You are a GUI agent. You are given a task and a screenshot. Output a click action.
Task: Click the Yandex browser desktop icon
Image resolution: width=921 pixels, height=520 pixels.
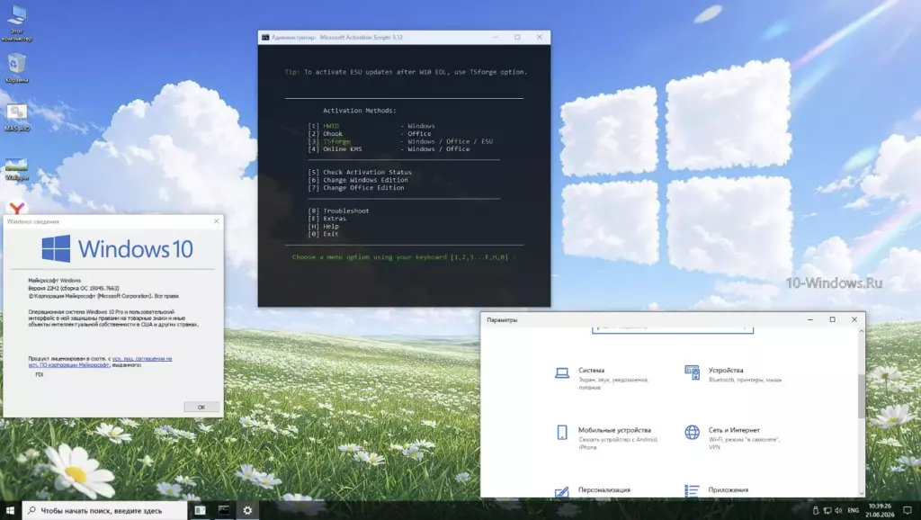pos(16,207)
